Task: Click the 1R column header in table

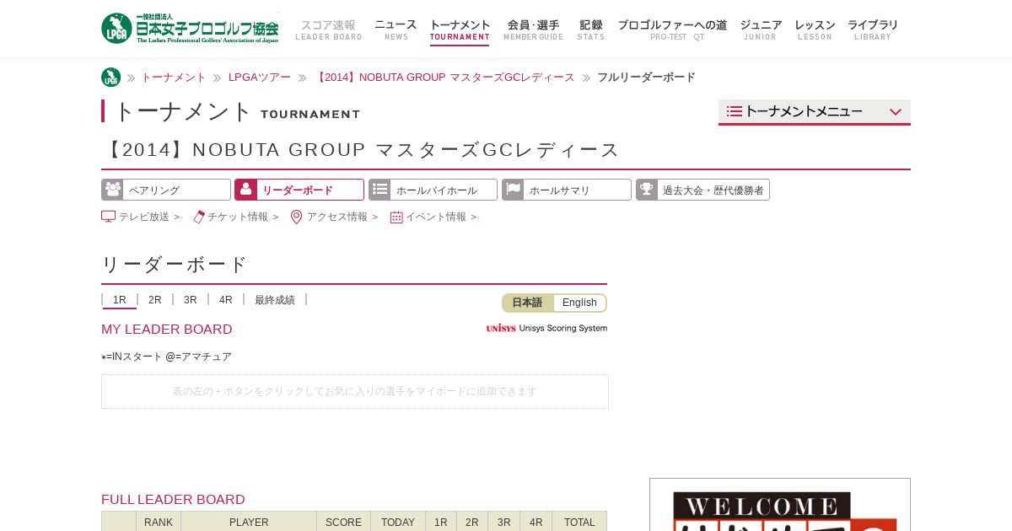Action: coord(441,522)
